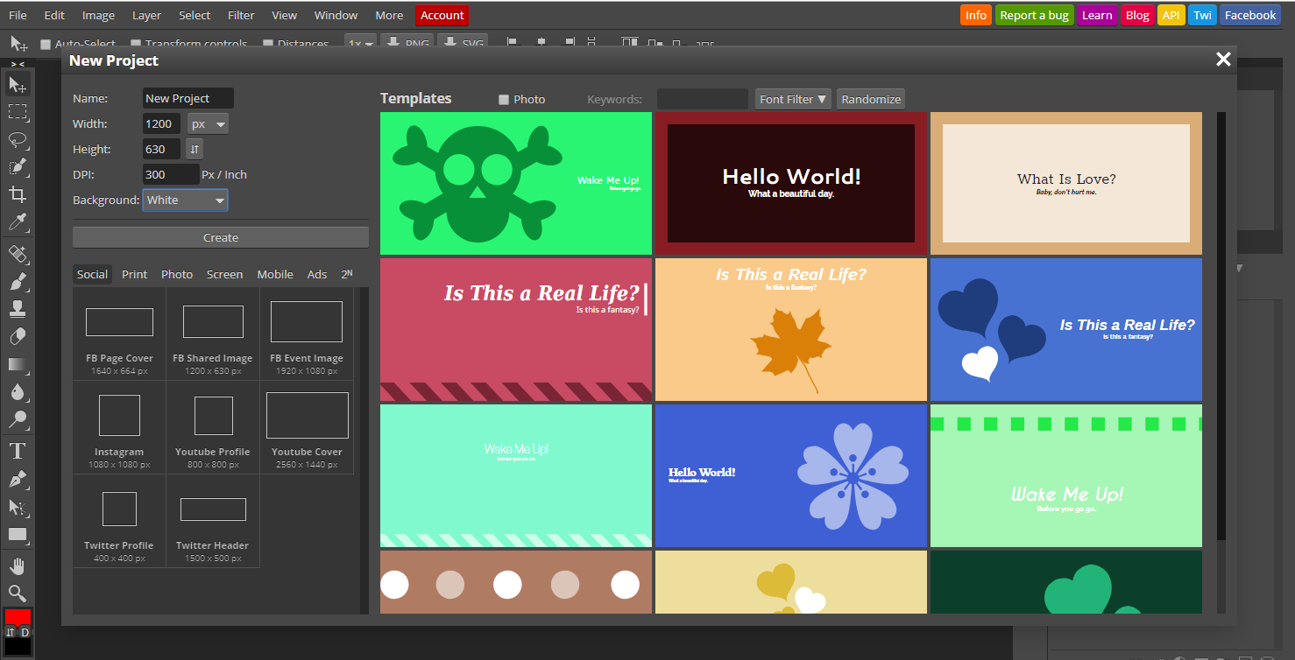Click the Create button

tap(221, 237)
